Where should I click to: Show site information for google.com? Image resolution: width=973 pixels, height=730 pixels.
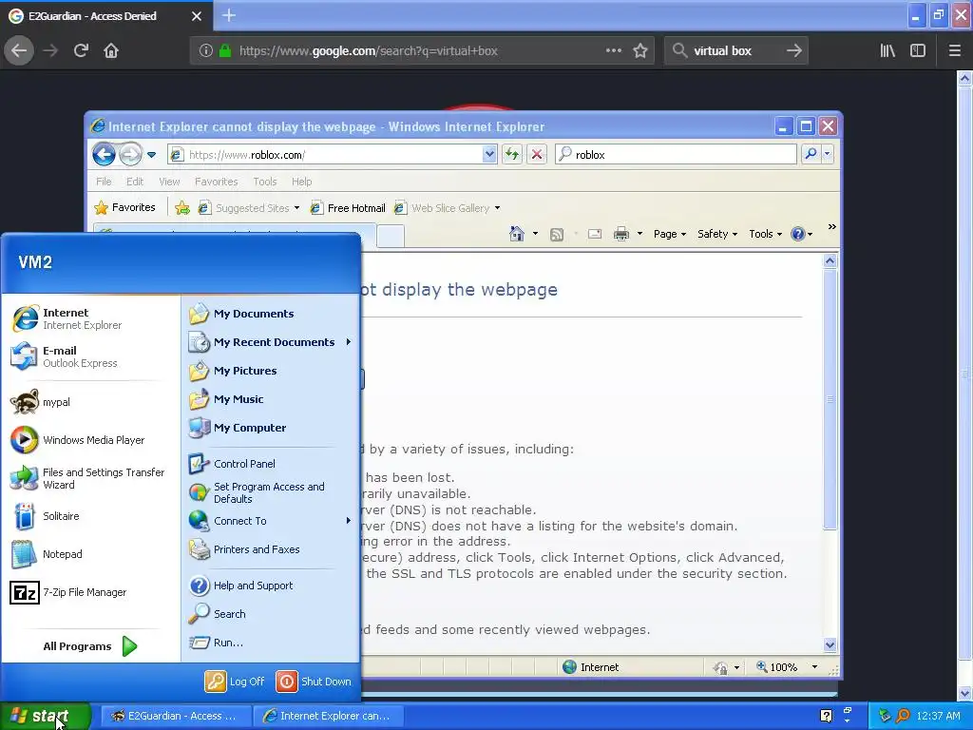(206, 51)
